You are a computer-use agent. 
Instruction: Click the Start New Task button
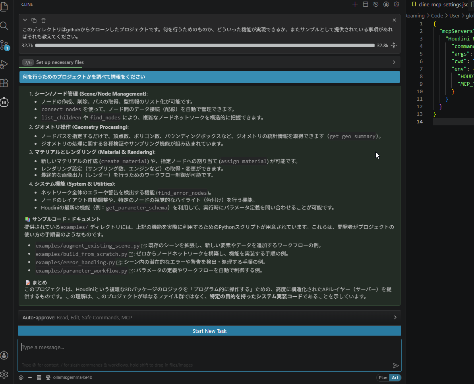209,331
